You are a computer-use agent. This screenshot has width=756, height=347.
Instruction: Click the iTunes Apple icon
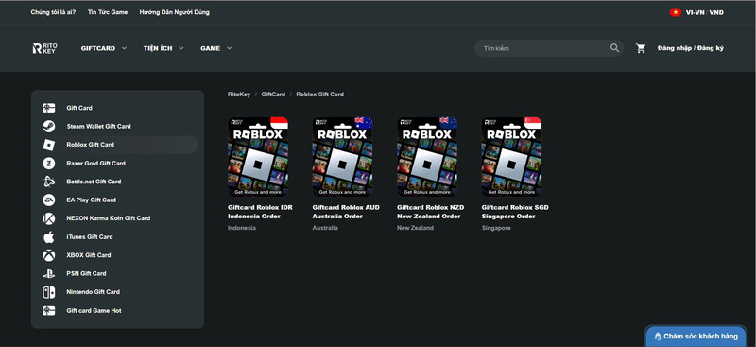coord(49,236)
